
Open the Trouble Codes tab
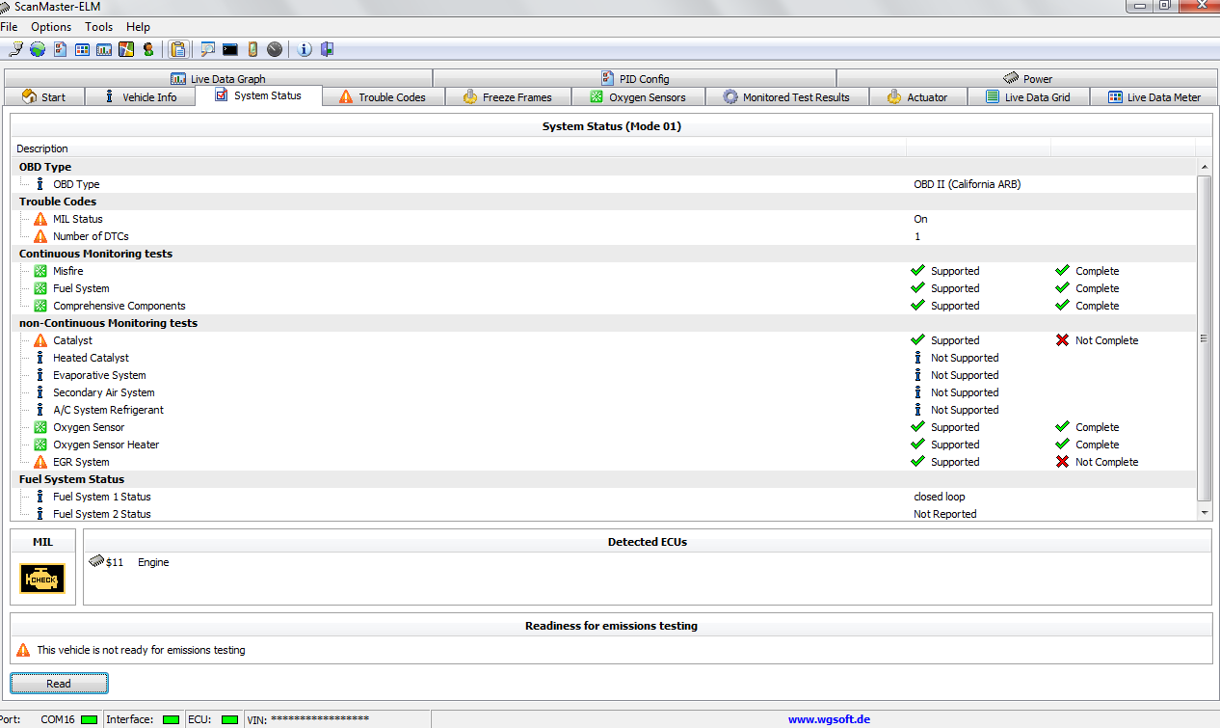(382, 97)
